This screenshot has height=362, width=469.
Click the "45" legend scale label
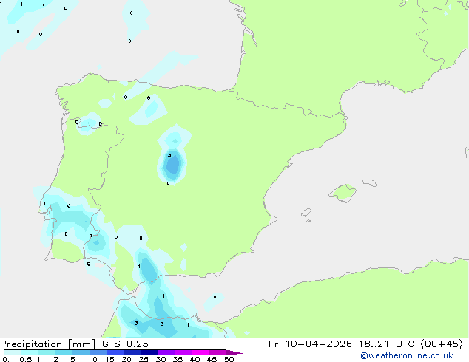click(212, 359)
